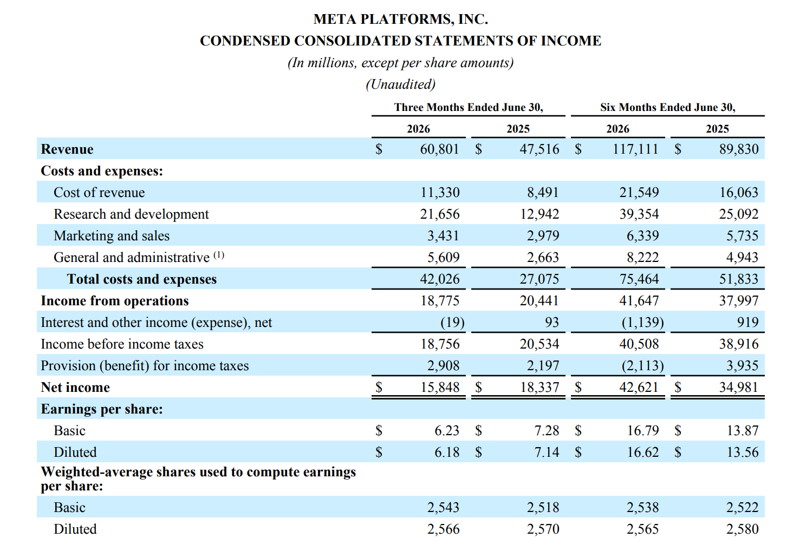793x551 pixels.
Task: Click the research and development value 12,942
Action: coord(539,214)
